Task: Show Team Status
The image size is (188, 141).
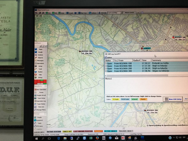Action: click(40, 104)
